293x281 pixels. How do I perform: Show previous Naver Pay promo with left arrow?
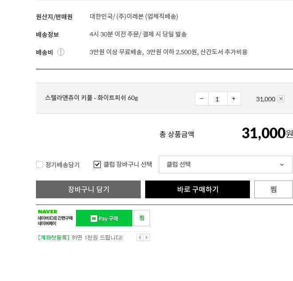pos(140,237)
